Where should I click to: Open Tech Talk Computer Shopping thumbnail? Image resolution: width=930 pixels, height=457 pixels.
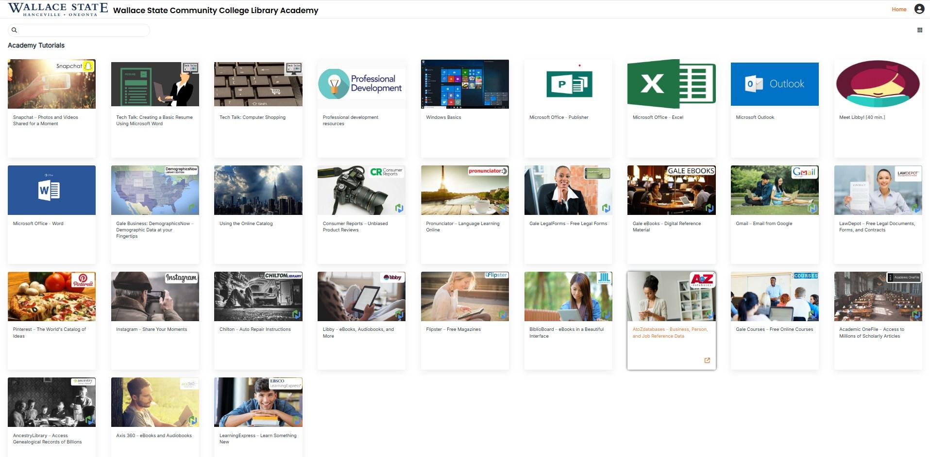click(258, 84)
